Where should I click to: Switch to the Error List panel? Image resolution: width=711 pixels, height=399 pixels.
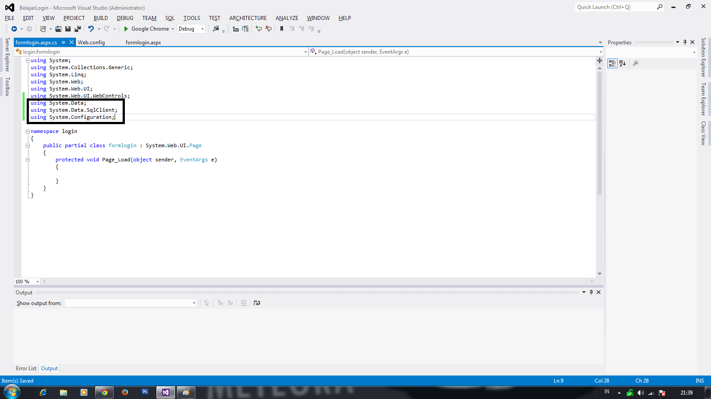26,368
